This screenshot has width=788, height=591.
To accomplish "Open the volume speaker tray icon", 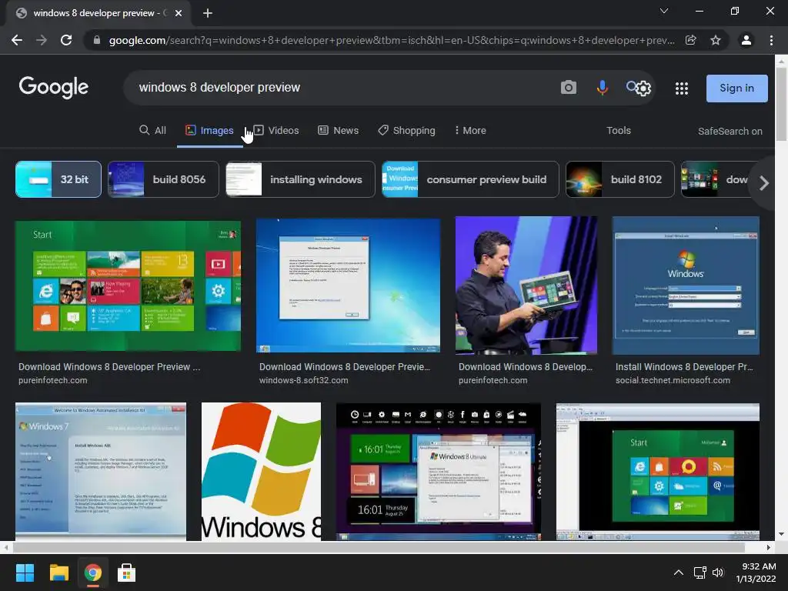I will (x=718, y=573).
